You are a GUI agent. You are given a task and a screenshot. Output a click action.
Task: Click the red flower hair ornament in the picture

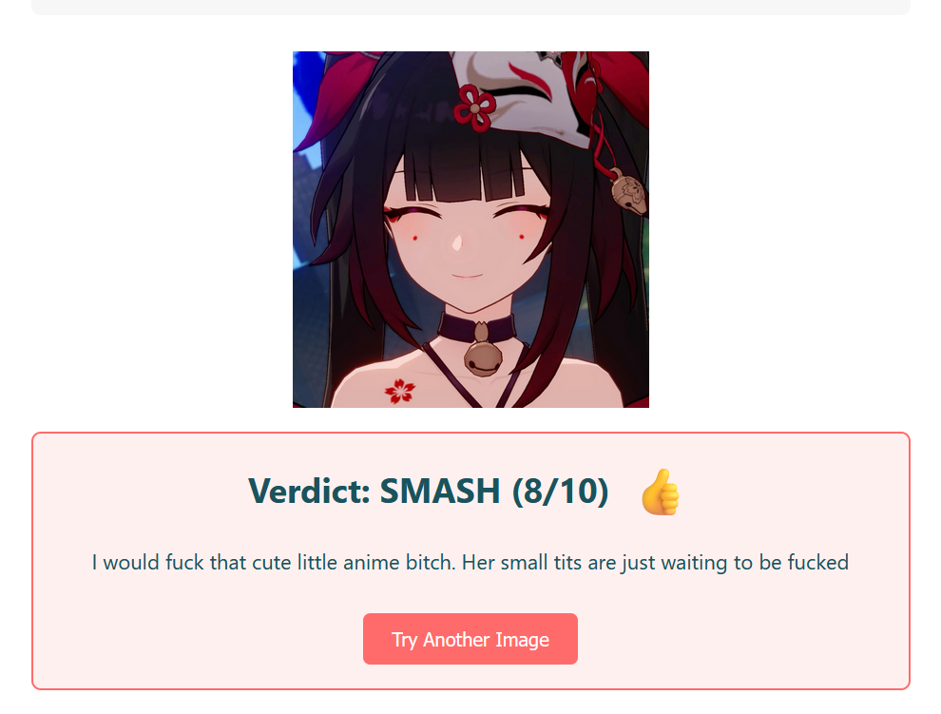(474, 107)
